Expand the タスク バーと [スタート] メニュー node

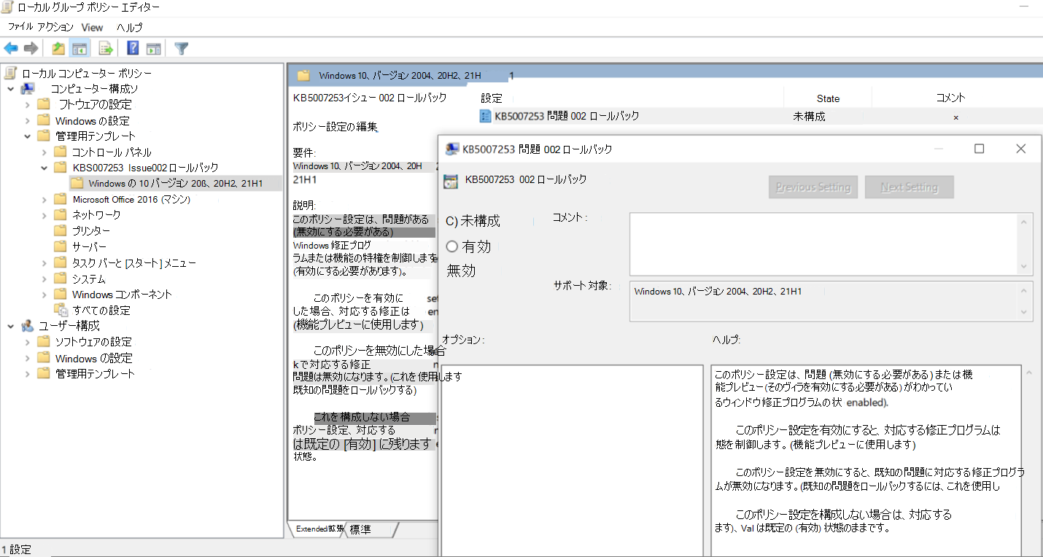[44, 262]
